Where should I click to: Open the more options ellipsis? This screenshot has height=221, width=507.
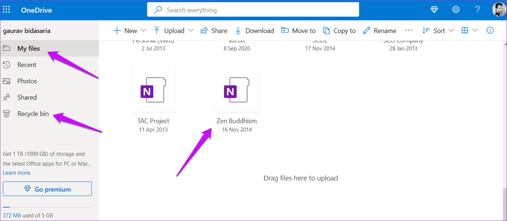pyautogui.click(x=409, y=31)
